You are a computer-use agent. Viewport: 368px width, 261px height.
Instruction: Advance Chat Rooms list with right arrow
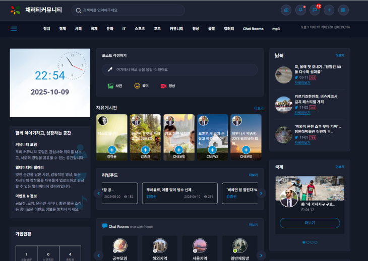tap(261, 254)
